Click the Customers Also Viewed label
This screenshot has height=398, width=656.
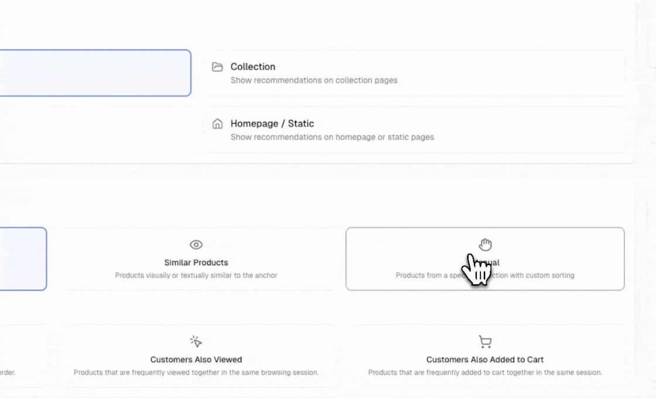[x=196, y=359]
